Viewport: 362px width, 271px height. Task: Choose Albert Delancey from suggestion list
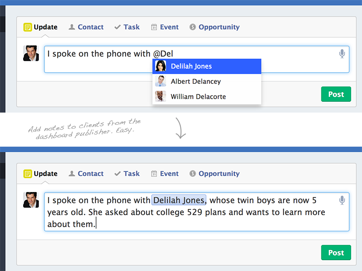pos(207,82)
